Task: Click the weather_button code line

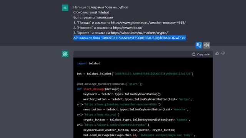Action: tap(138, 99)
